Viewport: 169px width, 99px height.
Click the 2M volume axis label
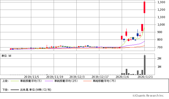[x=159, y=58]
